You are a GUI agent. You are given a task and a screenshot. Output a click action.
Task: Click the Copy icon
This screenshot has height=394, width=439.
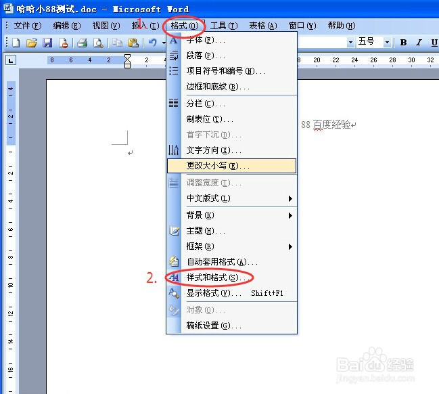coord(117,43)
